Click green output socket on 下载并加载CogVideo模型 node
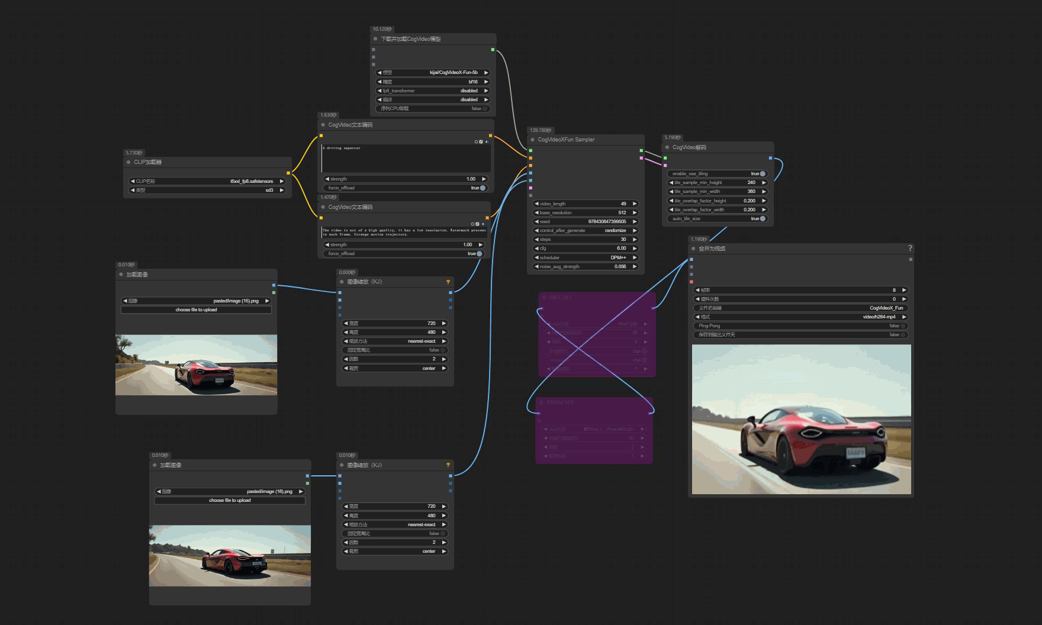This screenshot has width=1042, height=625. [493, 50]
